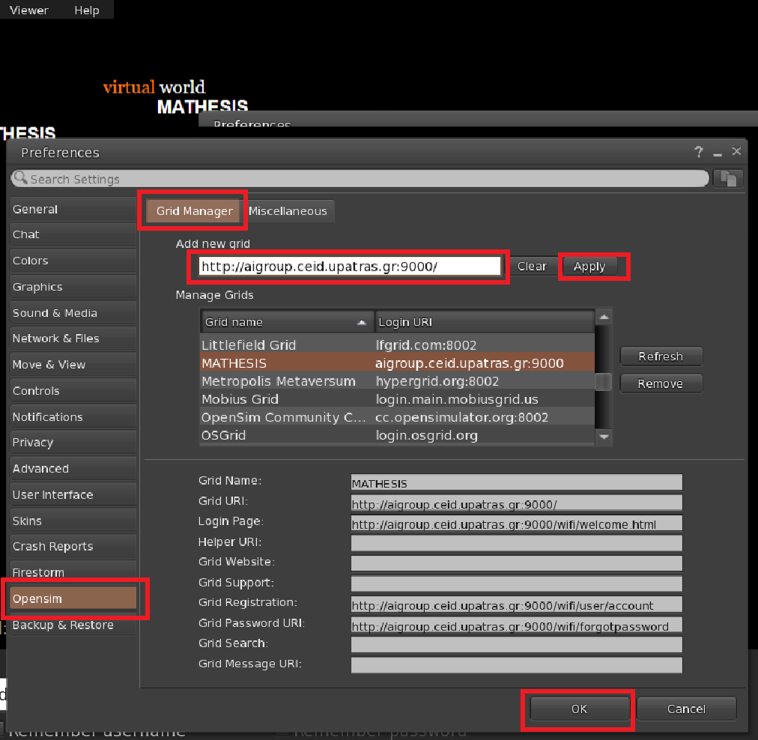The image size is (758, 740).
Task: Click the copy settings icon beside the search bar
Action: [x=728, y=179]
